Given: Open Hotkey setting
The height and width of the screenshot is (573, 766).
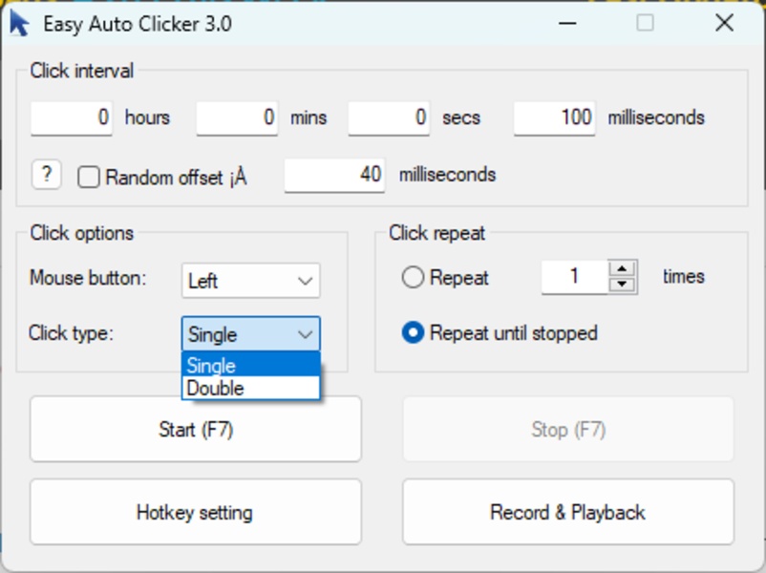Looking at the screenshot, I should point(195,512).
